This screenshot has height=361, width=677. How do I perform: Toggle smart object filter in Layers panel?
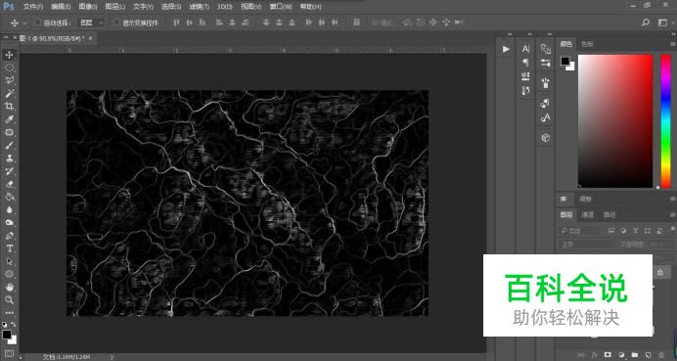point(659,231)
